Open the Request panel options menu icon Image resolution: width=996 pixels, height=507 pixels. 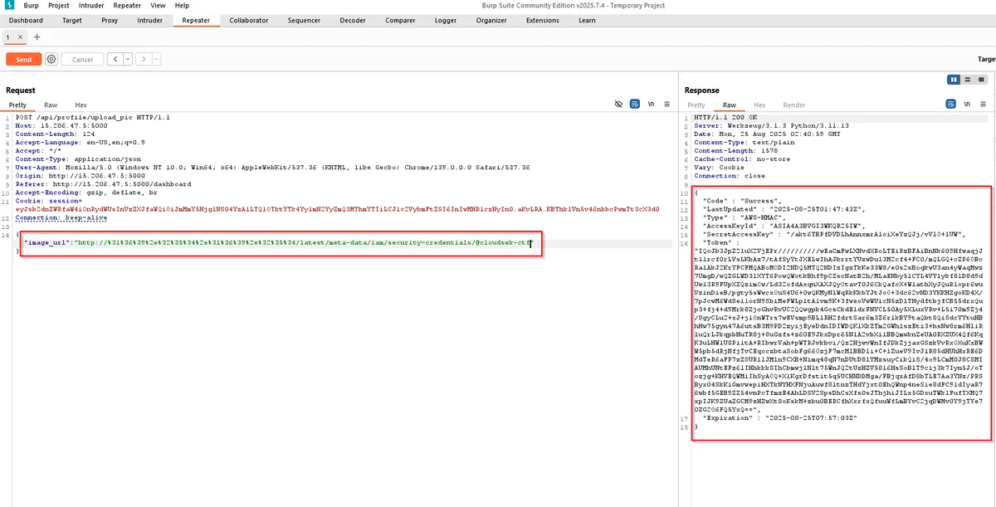coord(667,105)
